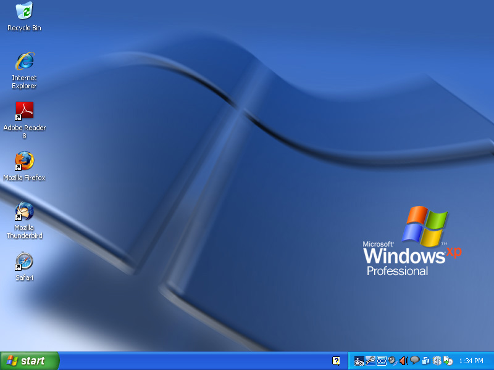The height and width of the screenshot is (370, 494).
Task: Click the leftmost system tray icon
Action: coord(359,361)
